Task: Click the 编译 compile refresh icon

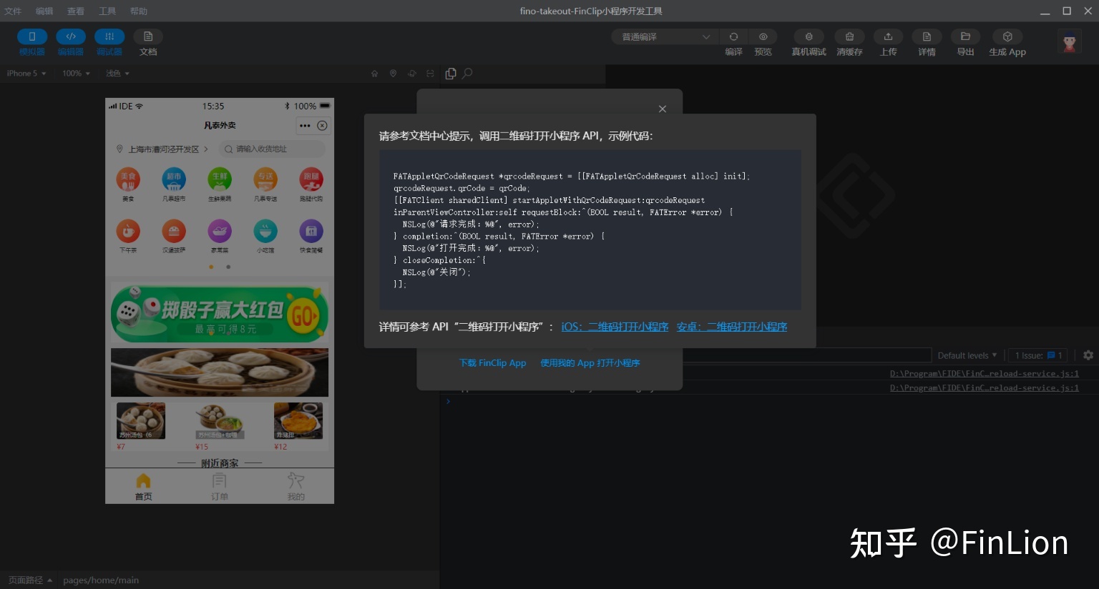Action: pyautogui.click(x=733, y=36)
